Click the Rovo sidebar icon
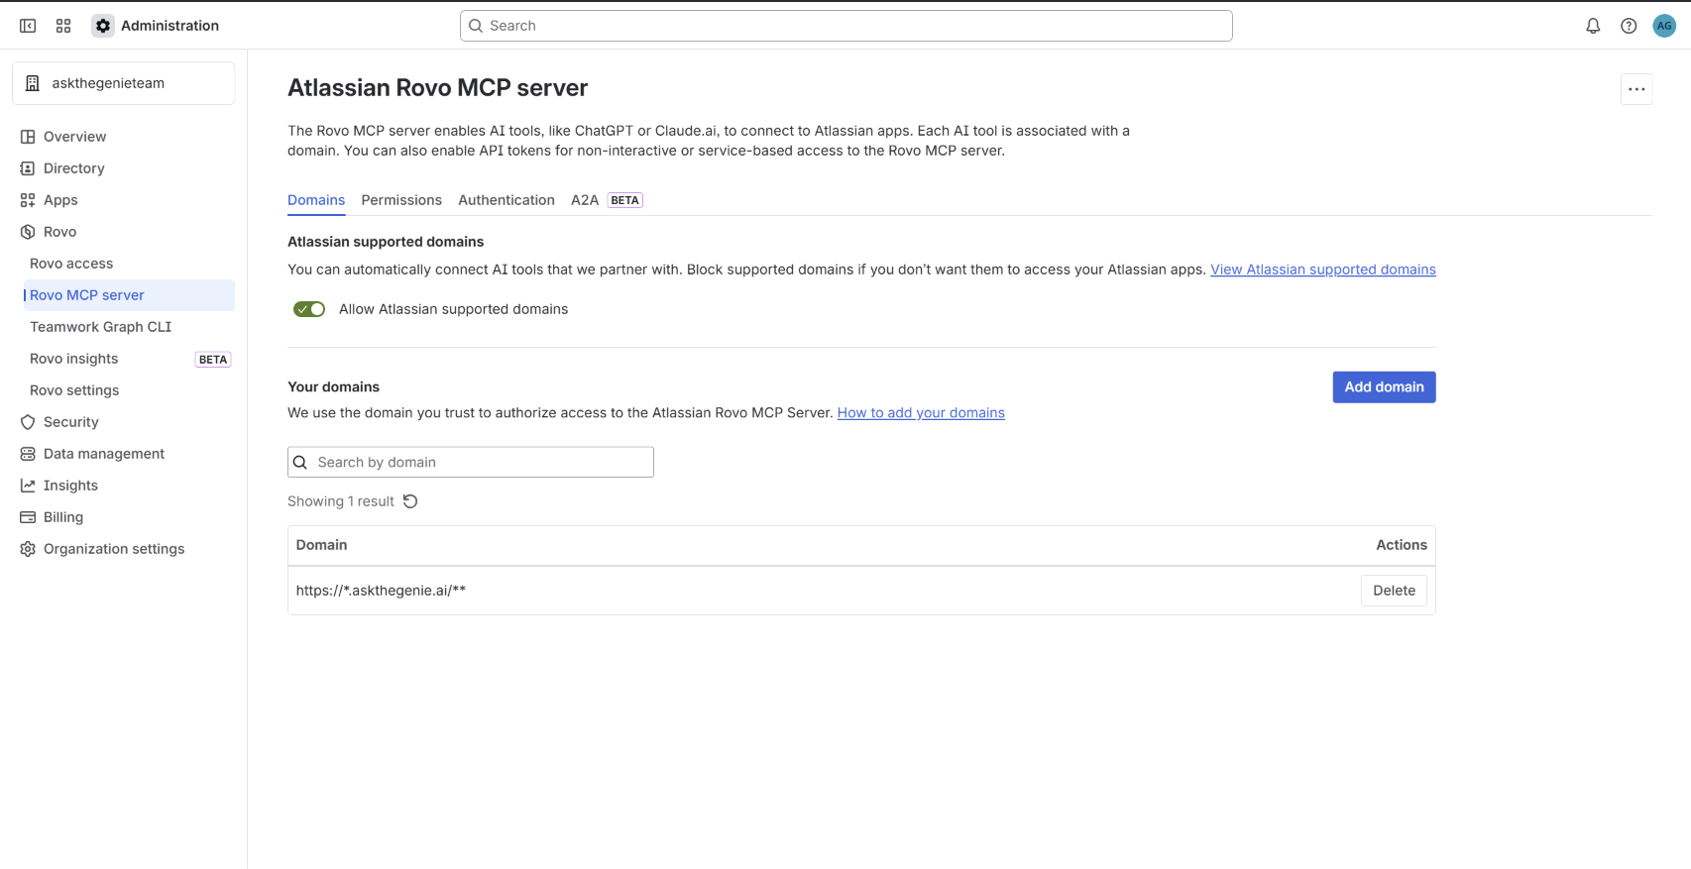1691x869 pixels. pos(28,232)
